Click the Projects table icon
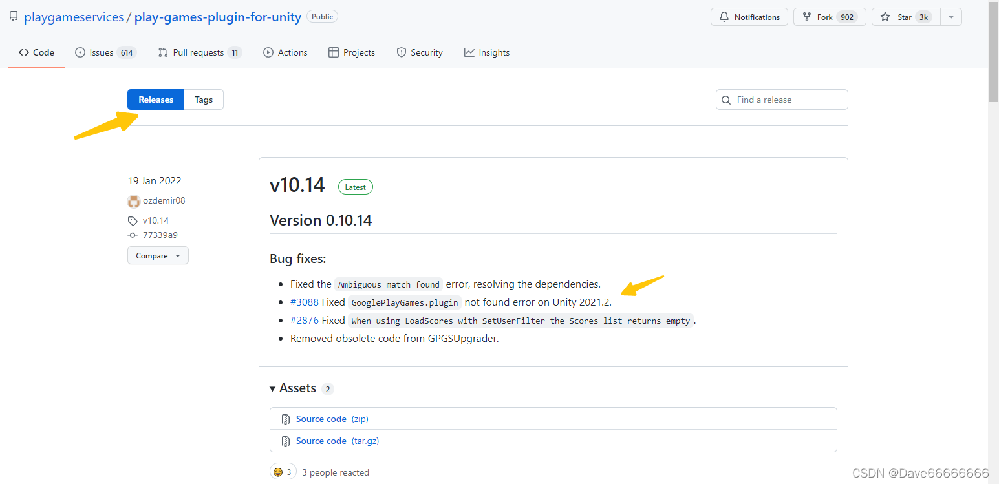The image size is (999, 484). click(334, 52)
